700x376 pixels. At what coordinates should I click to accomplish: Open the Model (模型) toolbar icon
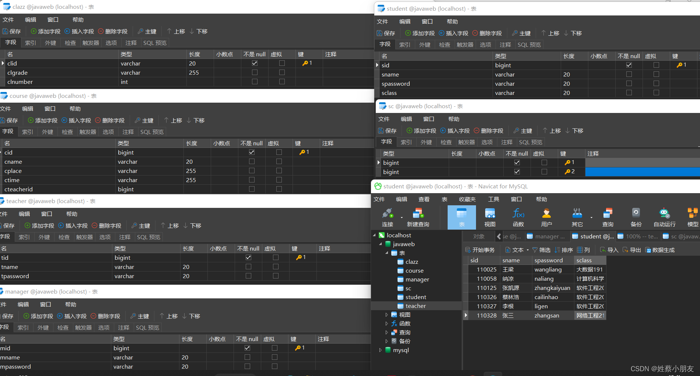693,217
